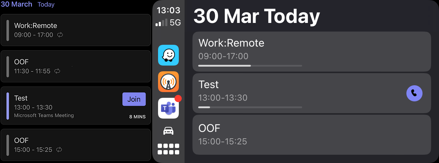Viewport: 439px width, 163px height.
Task: Open the Waze app icon
Action: click(x=168, y=55)
